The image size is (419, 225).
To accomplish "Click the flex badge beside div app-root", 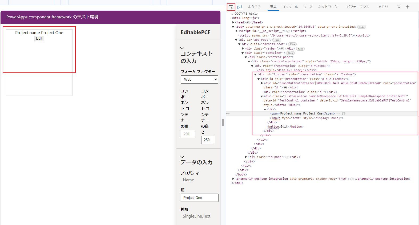I will point(277,40).
